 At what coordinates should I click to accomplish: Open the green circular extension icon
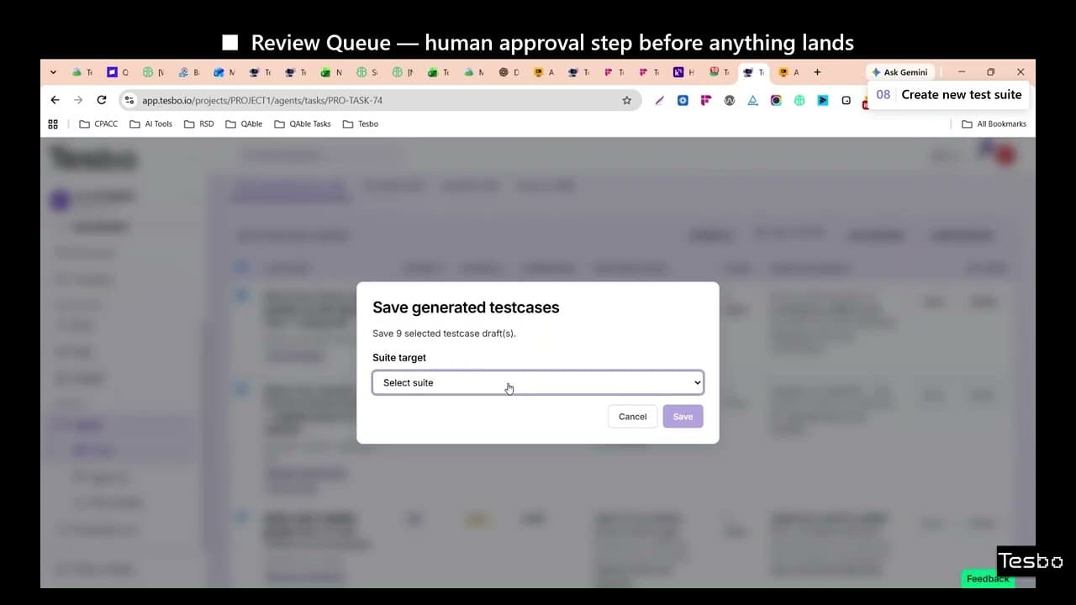pyautogui.click(x=799, y=100)
